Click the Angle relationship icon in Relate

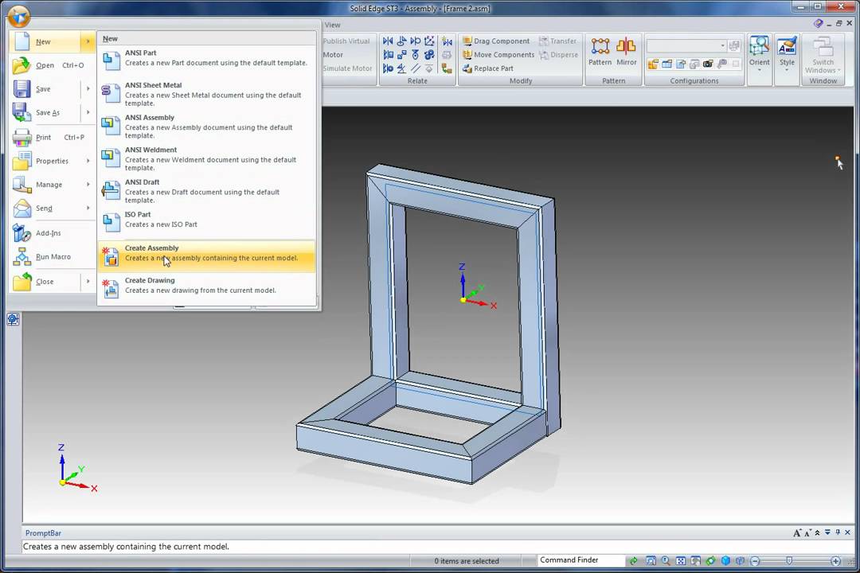tap(401, 68)
